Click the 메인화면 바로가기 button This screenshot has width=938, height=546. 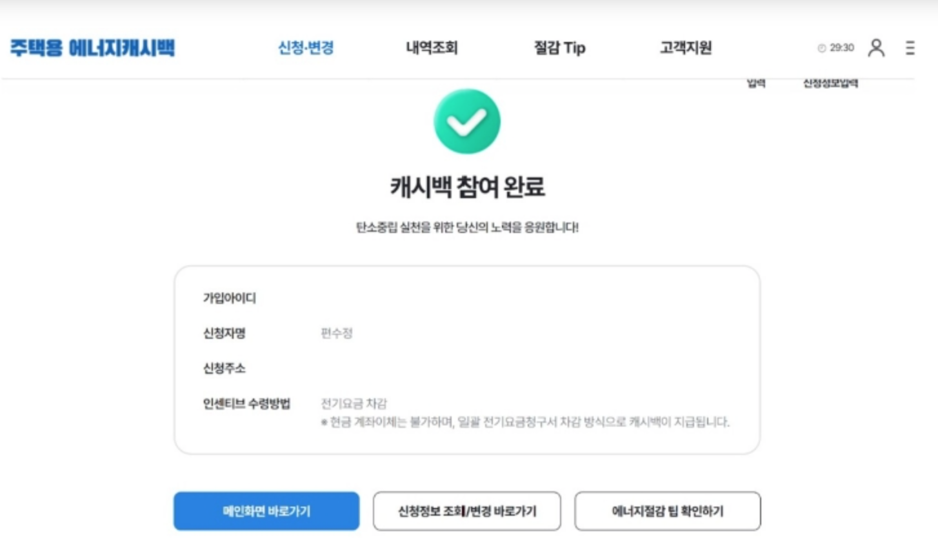click(x=266, y=511)
